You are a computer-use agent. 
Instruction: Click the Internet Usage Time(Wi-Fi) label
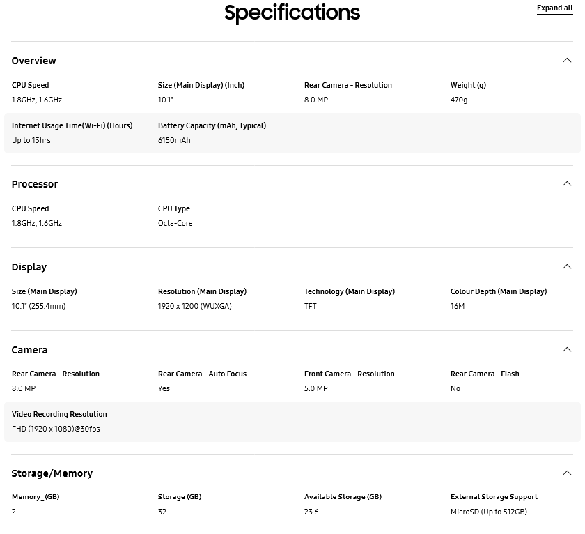pyautogui.click(x=72, y=125)
